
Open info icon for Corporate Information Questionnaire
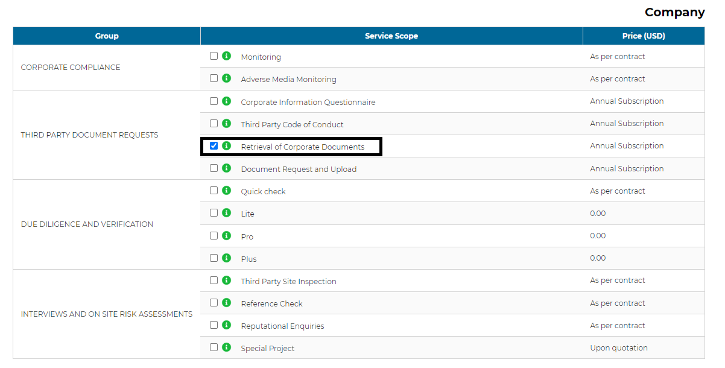click(x=227, y=101)
